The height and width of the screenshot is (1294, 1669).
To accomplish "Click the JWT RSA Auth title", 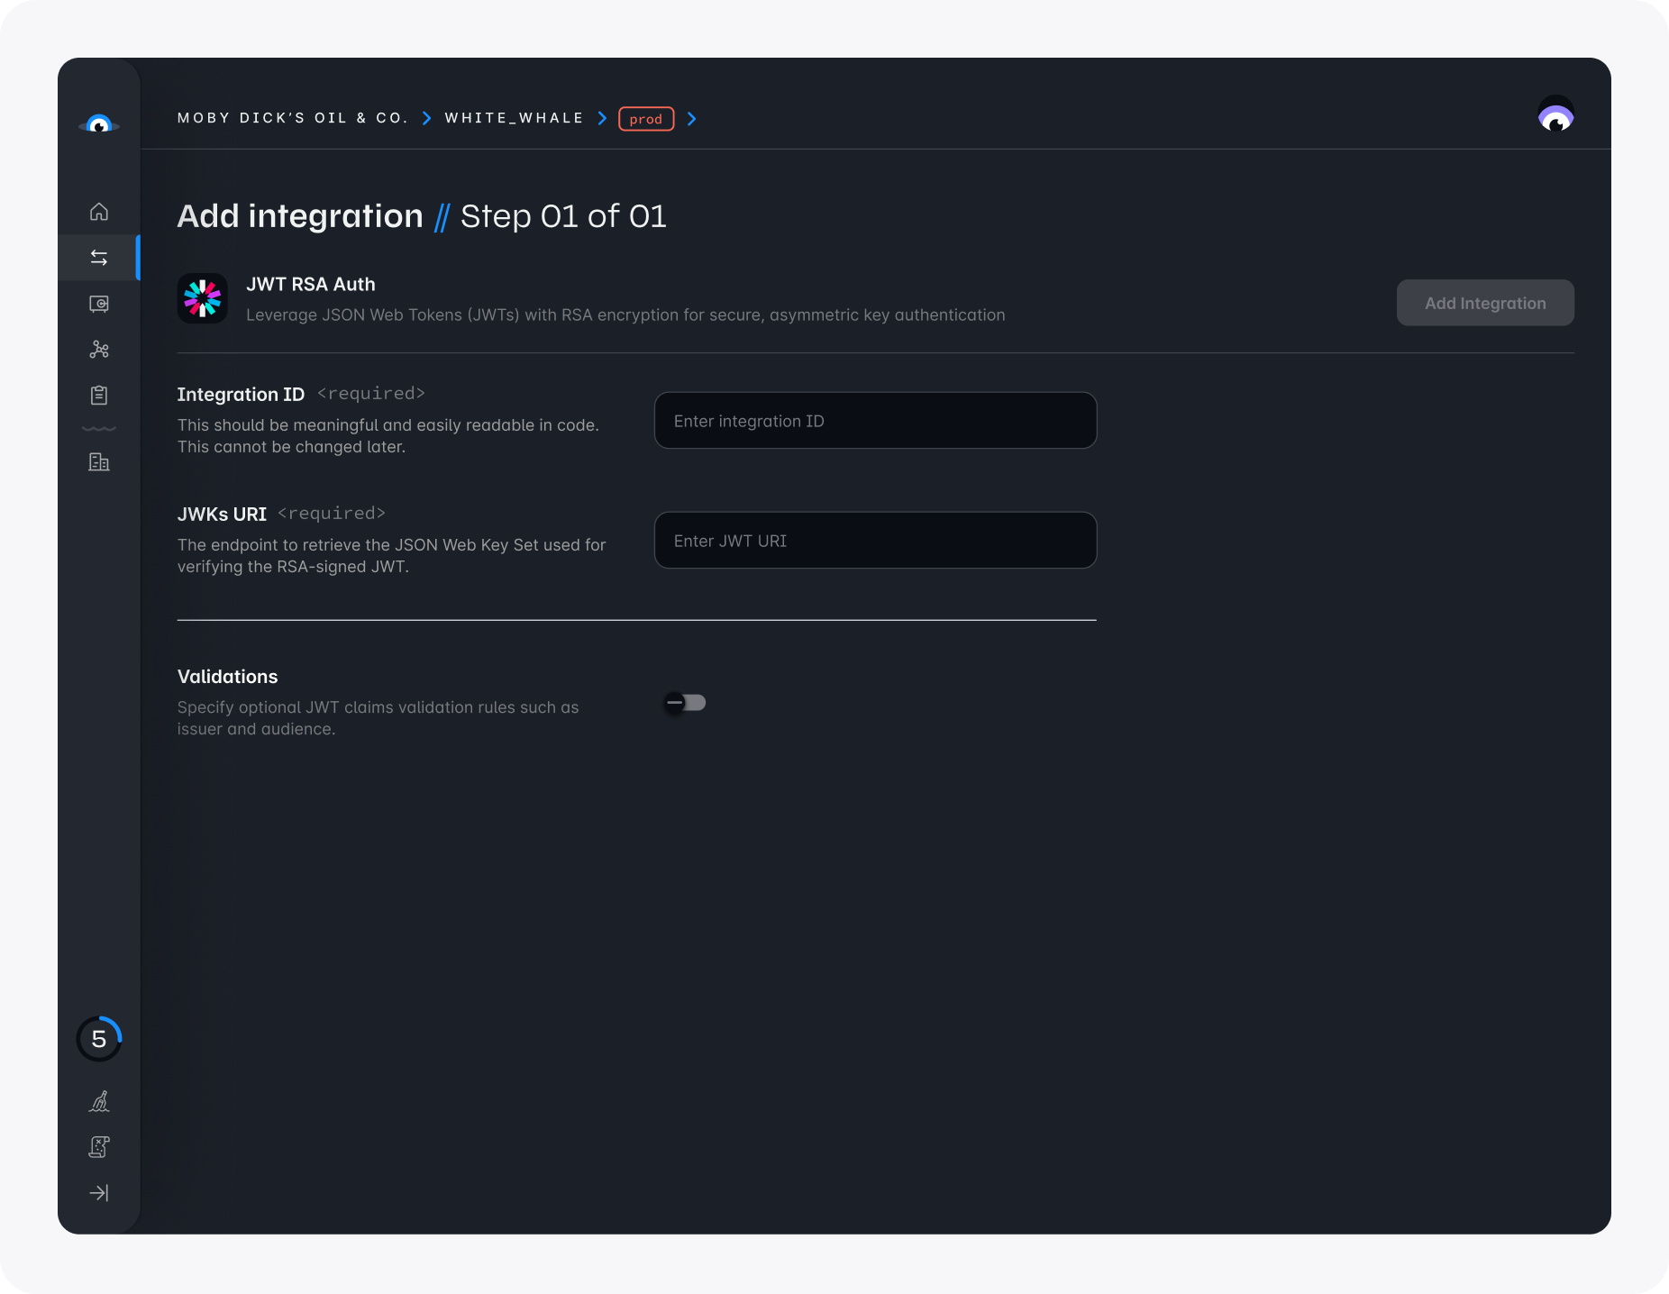I will (x=311, y=285).
